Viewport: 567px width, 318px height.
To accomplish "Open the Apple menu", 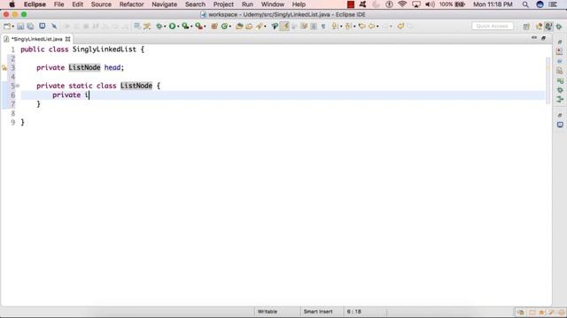I will tap(12, 4).
